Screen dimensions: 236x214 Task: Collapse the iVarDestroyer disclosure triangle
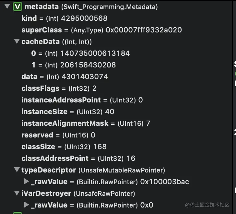[x=17, y=193]
